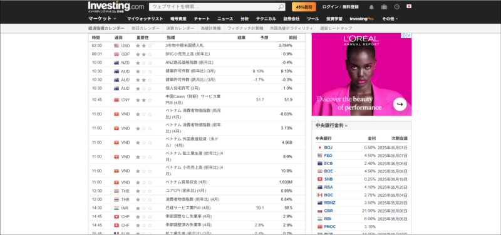Open the 個人住宅許可 (3月) event
Viewport: 501px width, 235px height.
coord(182,88)
